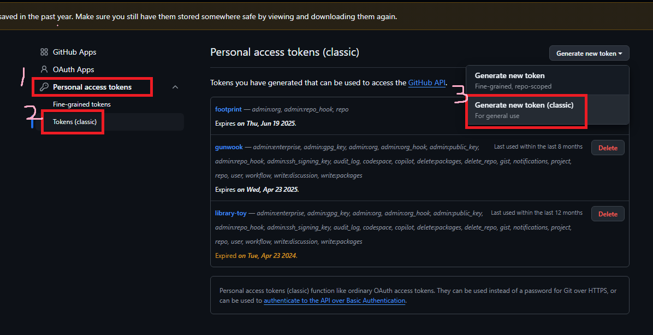This screenshot has height=335, width=653.
Task: Go to Fine-grained tokens page
Action: coord(82,104)
